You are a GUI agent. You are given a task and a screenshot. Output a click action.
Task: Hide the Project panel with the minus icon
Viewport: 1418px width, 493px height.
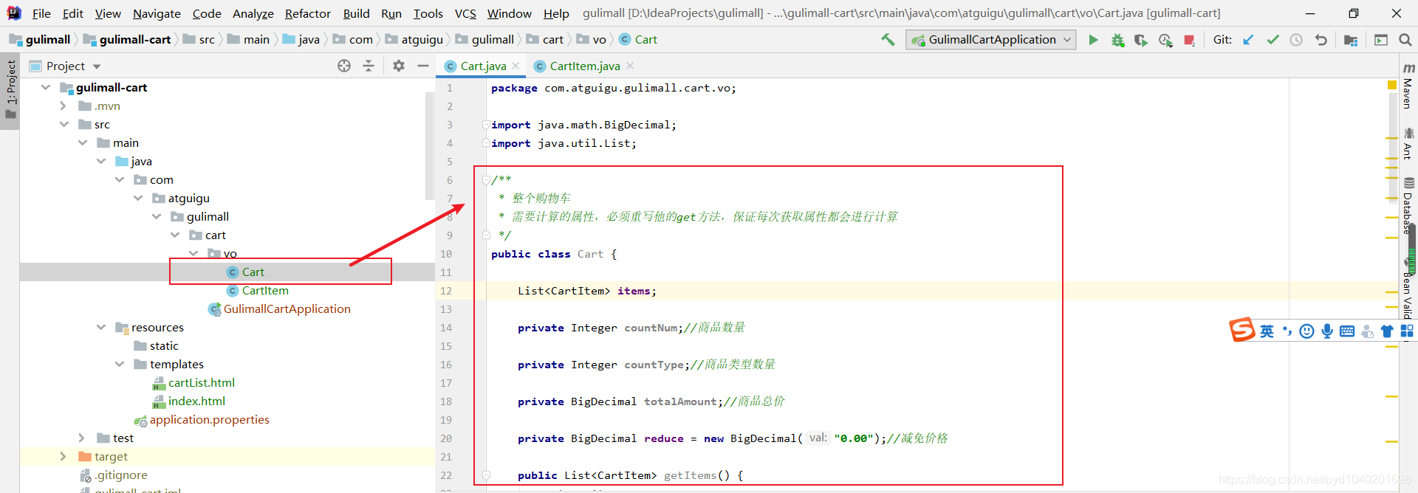coord(423,66)
